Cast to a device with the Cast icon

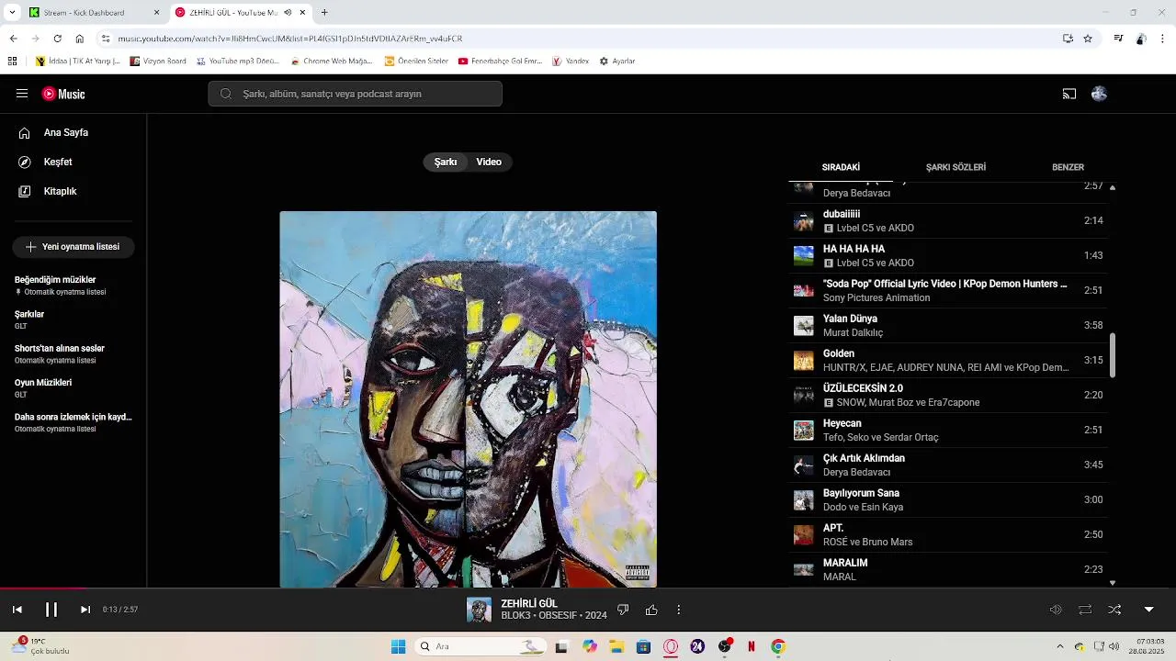pyautogui.click(x=1069, y=94)
